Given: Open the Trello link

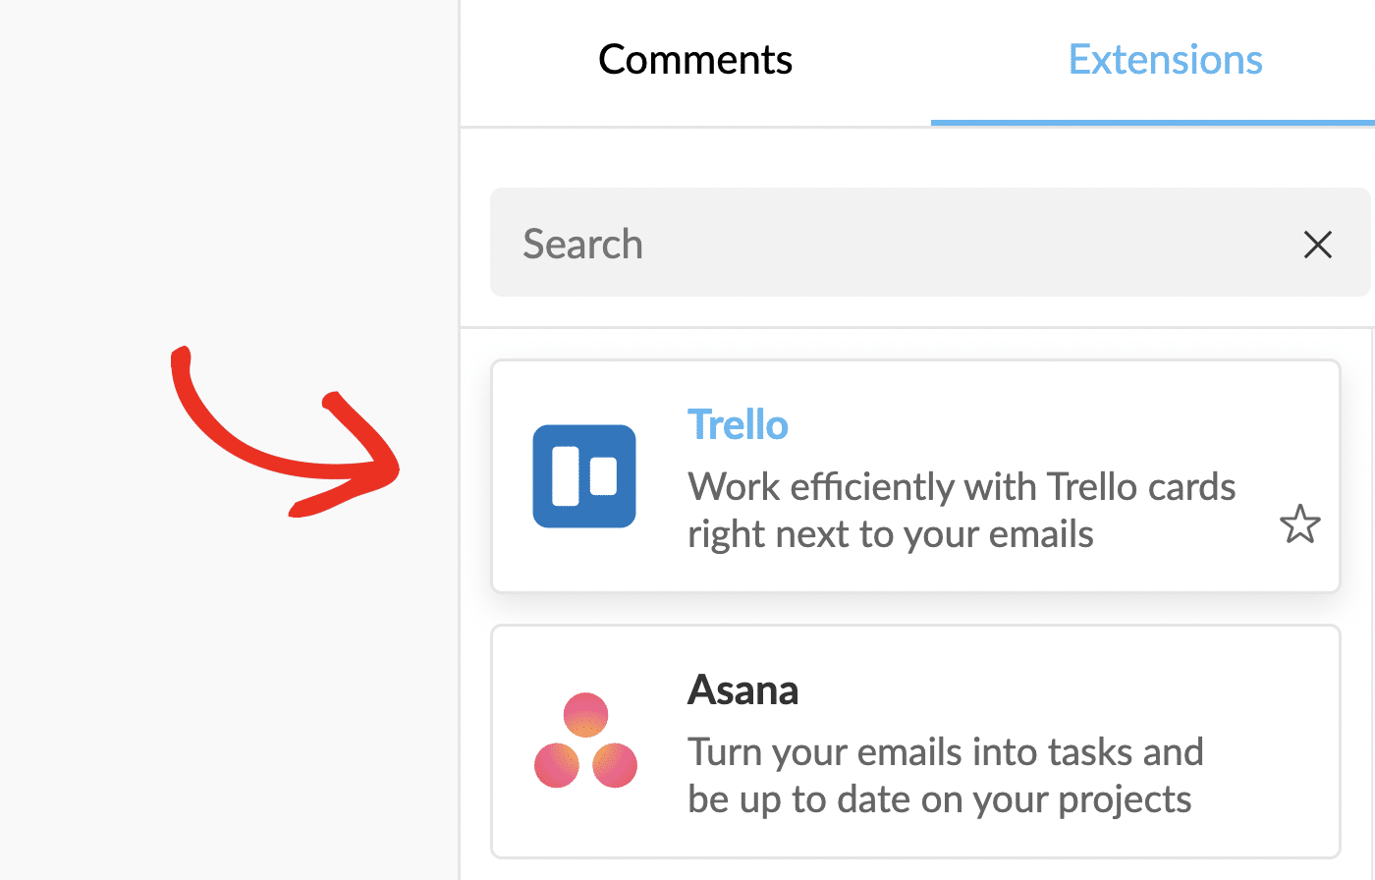Looking at the screenshot, I should tap(738, 424).
